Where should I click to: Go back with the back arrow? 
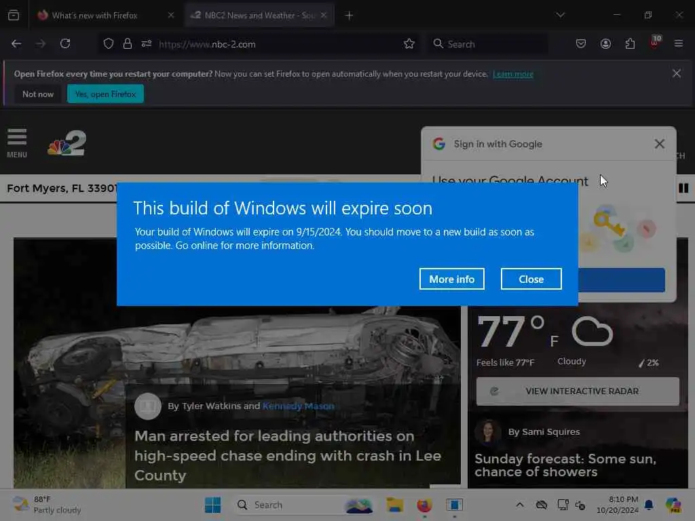(x=16, y=44)
